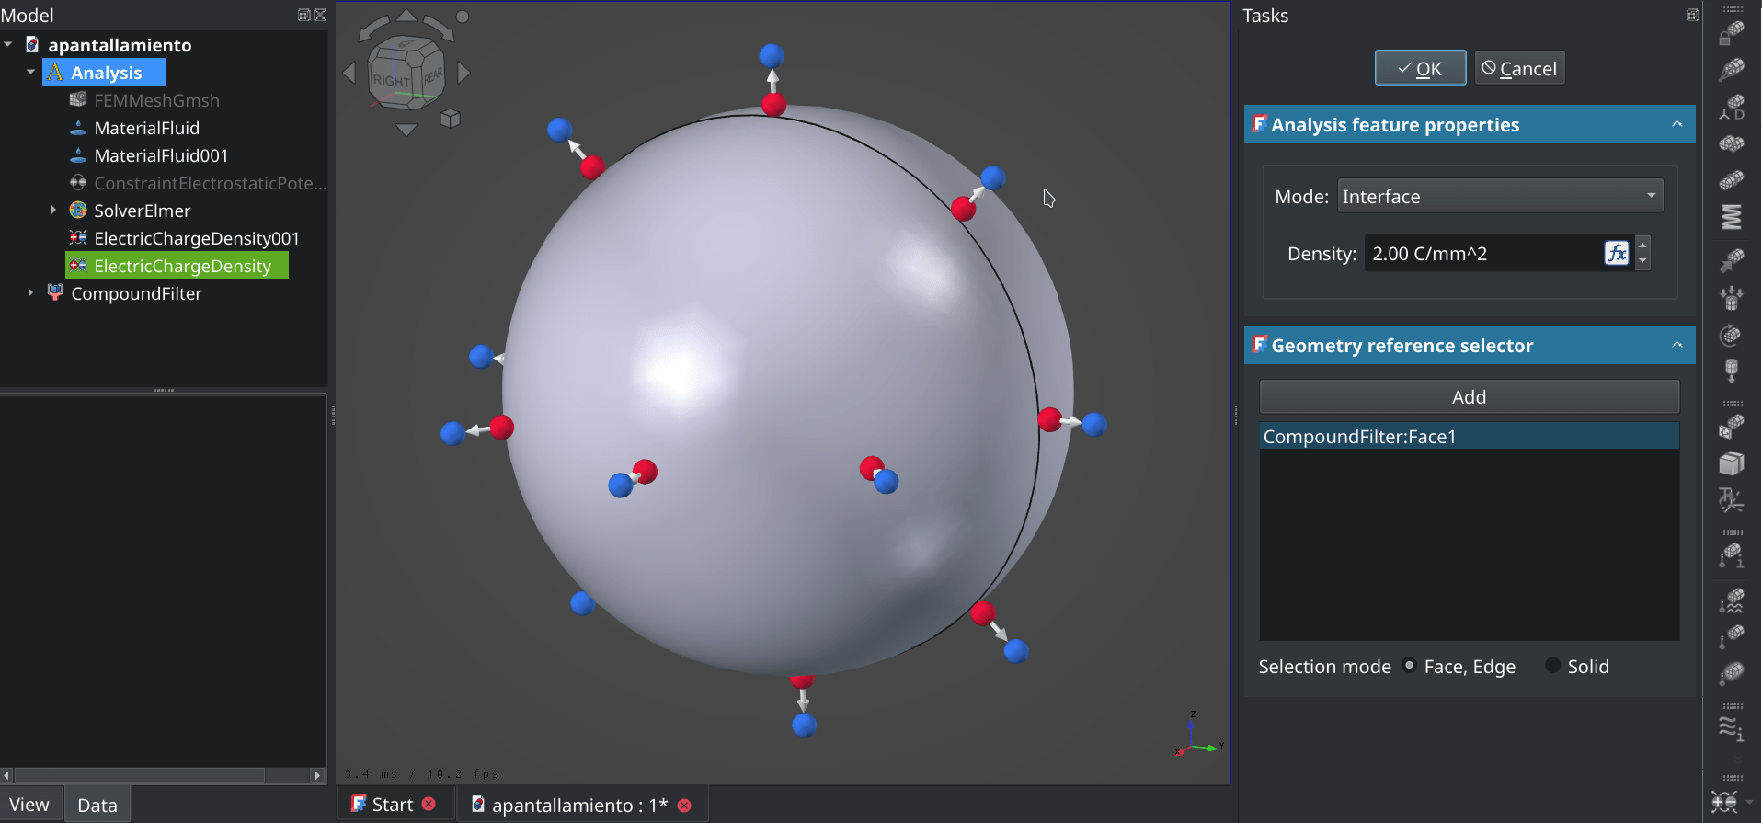
Task: Expand the SolverElmer tree node
Action: tap(53, 211)
